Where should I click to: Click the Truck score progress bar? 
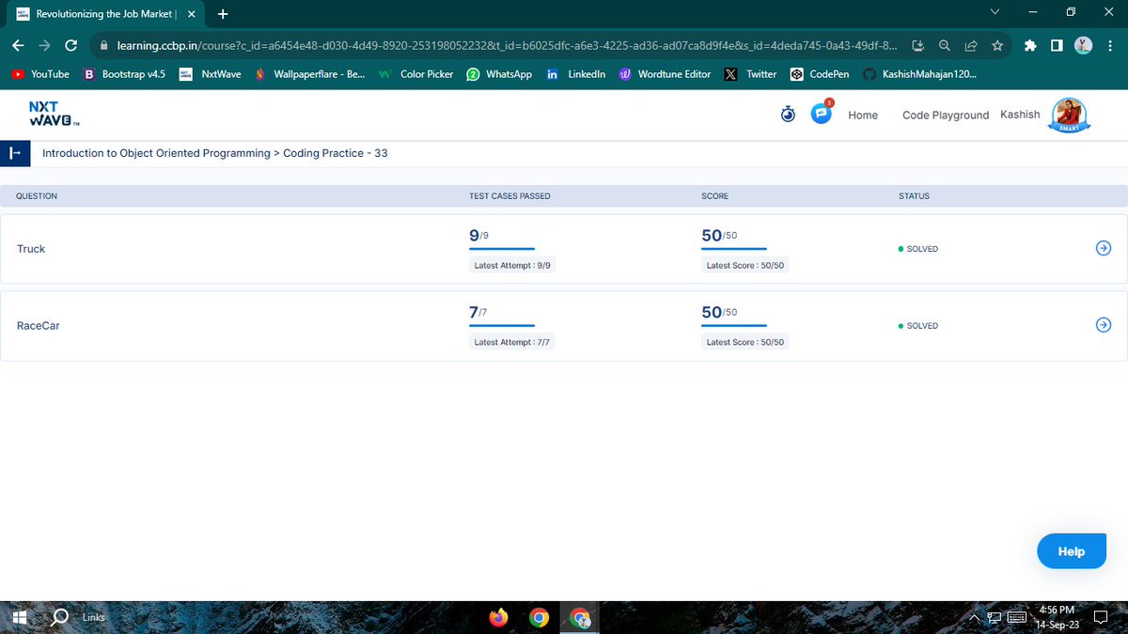click(733, 248)
